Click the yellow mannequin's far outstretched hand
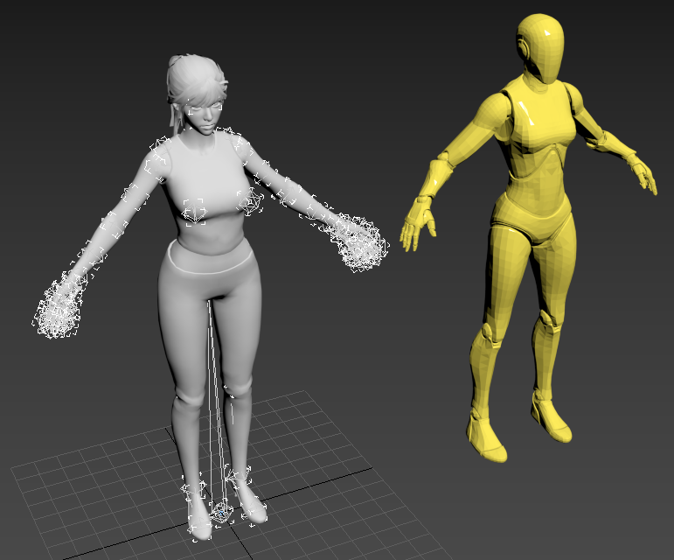Screen dimensions: 674x560 point(643,172)
